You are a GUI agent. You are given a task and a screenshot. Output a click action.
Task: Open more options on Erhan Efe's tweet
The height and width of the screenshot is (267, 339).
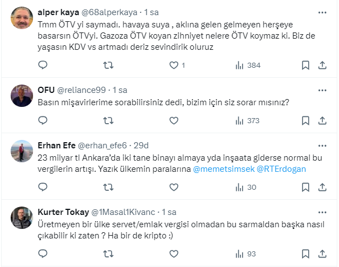tap(323, 144)
